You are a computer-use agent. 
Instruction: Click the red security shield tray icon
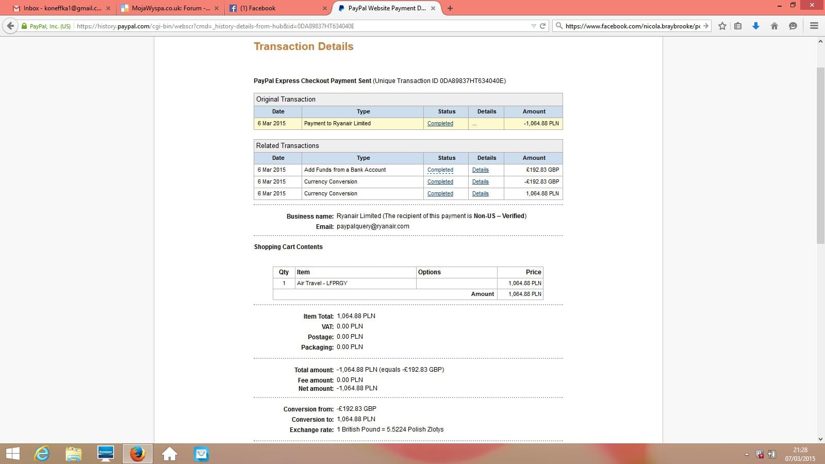click(760, 454)
